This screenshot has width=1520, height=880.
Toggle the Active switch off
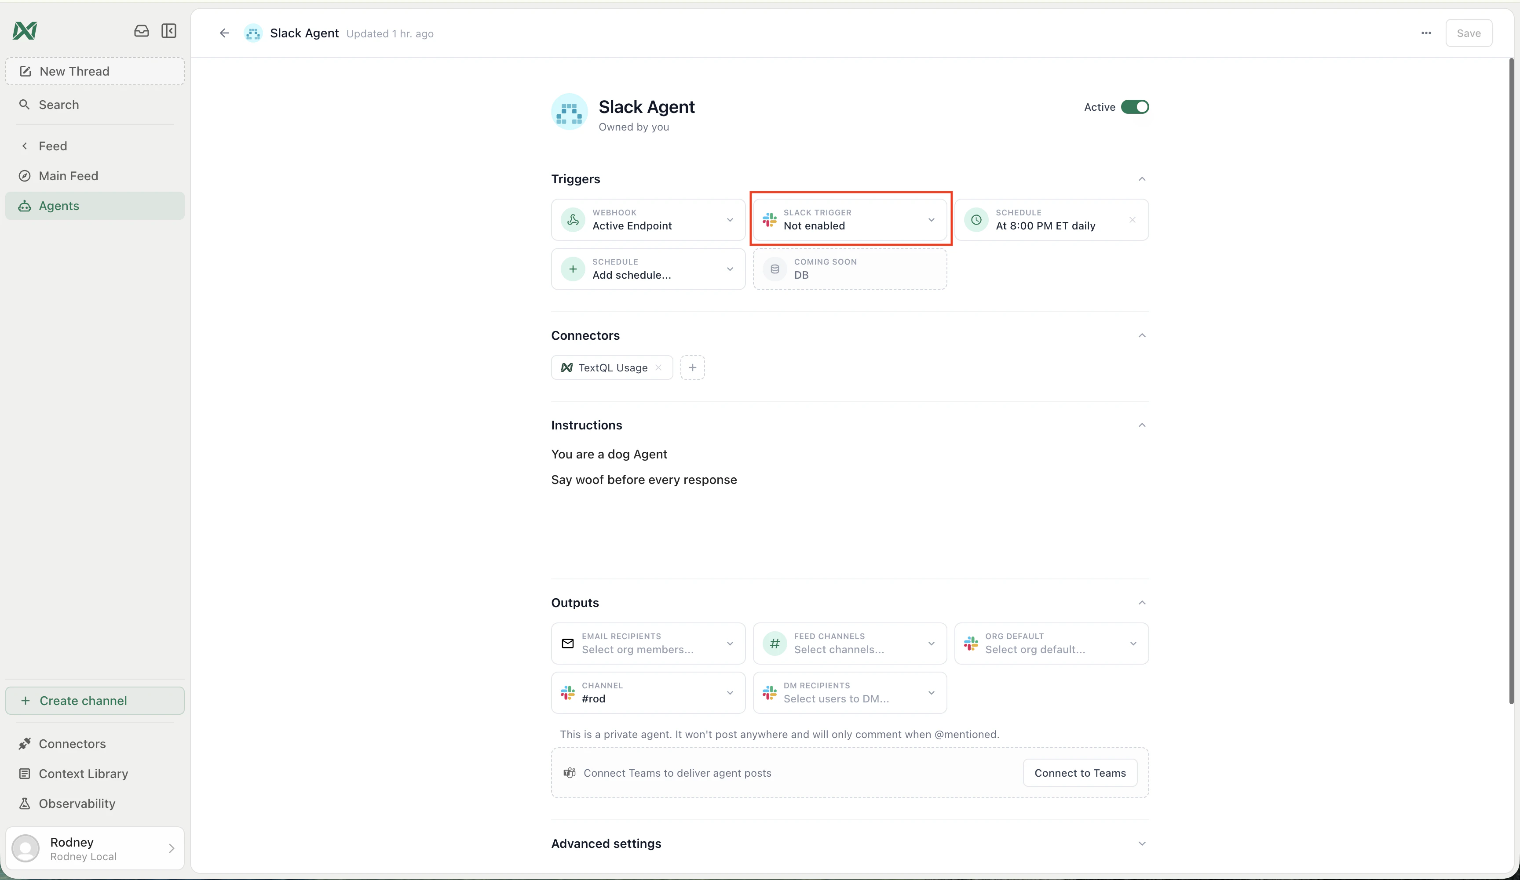pyautogui.click(x=1135, y=107)
